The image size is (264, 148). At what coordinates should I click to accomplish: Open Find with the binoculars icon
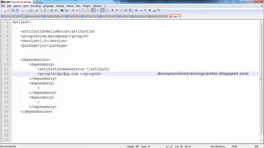pyautogui.click(x=62, y=10)
